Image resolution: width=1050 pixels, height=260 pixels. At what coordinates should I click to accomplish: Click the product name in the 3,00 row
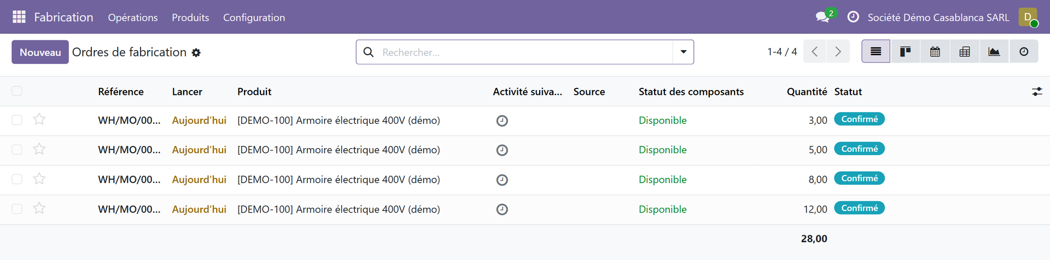tap(339, 120)
